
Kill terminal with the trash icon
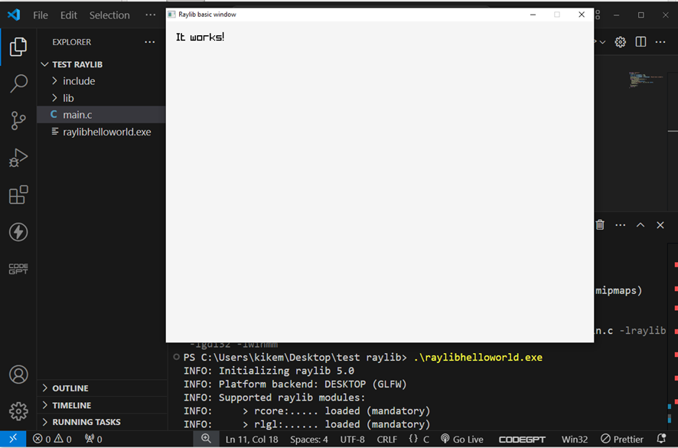tap(600, 225)
